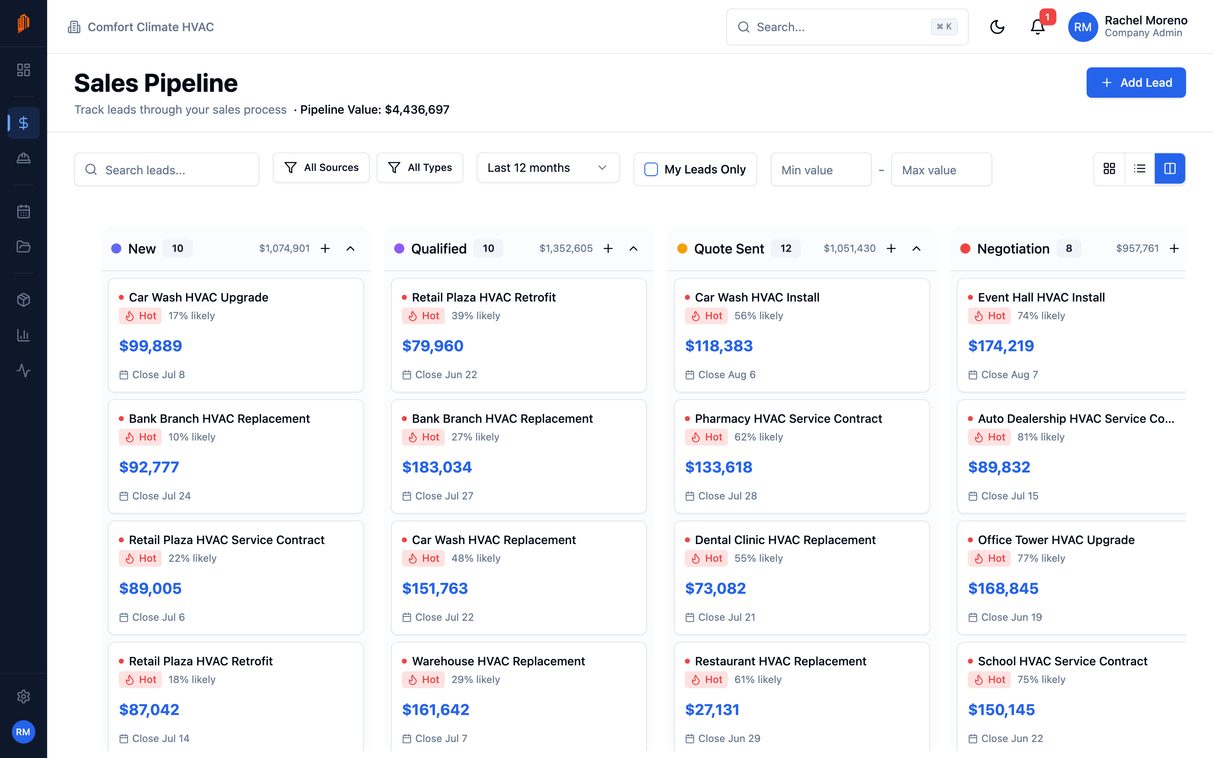The width and height of the screenshot is (1213, 758).
Task: Open the Car Wash HVAC Upgrade lead card
Action: pos(235,335)
